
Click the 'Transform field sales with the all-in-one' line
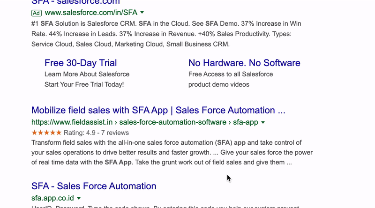click(166, 143)
